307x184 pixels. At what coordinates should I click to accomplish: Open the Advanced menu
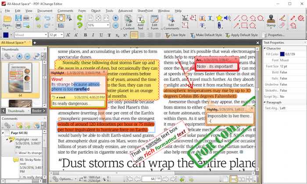(125, 11)
